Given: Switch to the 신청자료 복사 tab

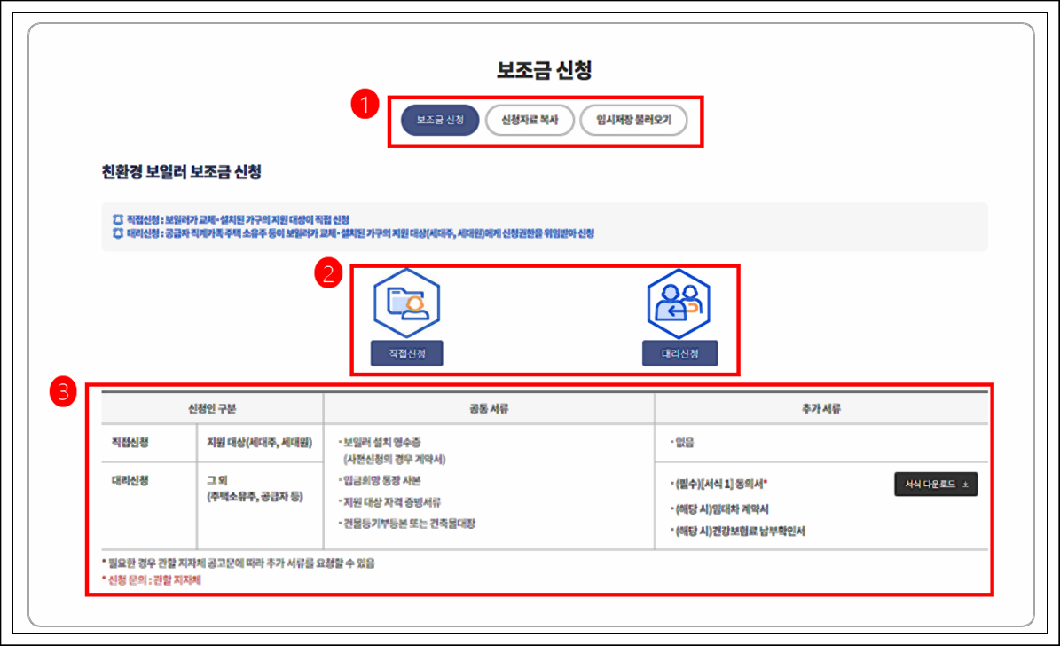Looking at the screenshot, I should pos(530,119).
